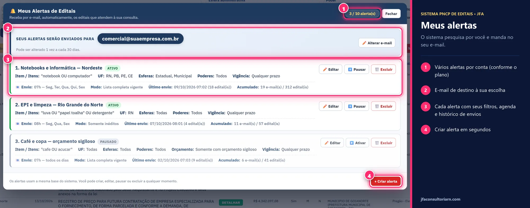Click jfaconsultoriarn.com in the side panel
The width and height of the screenshot is (530, 208).
click(440, 199)
